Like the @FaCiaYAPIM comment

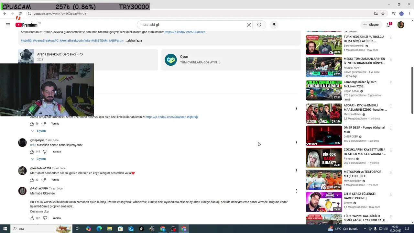[32, 218]
